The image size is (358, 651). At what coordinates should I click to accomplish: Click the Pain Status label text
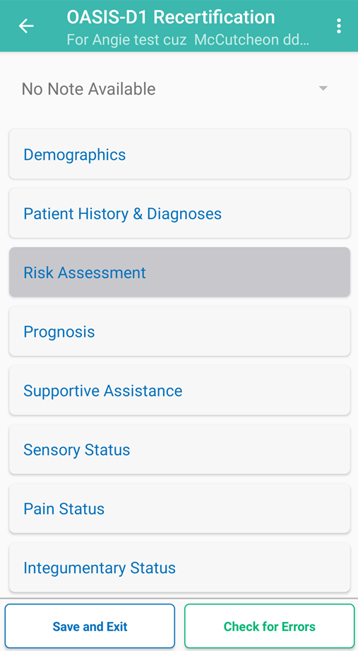[64, 509]
